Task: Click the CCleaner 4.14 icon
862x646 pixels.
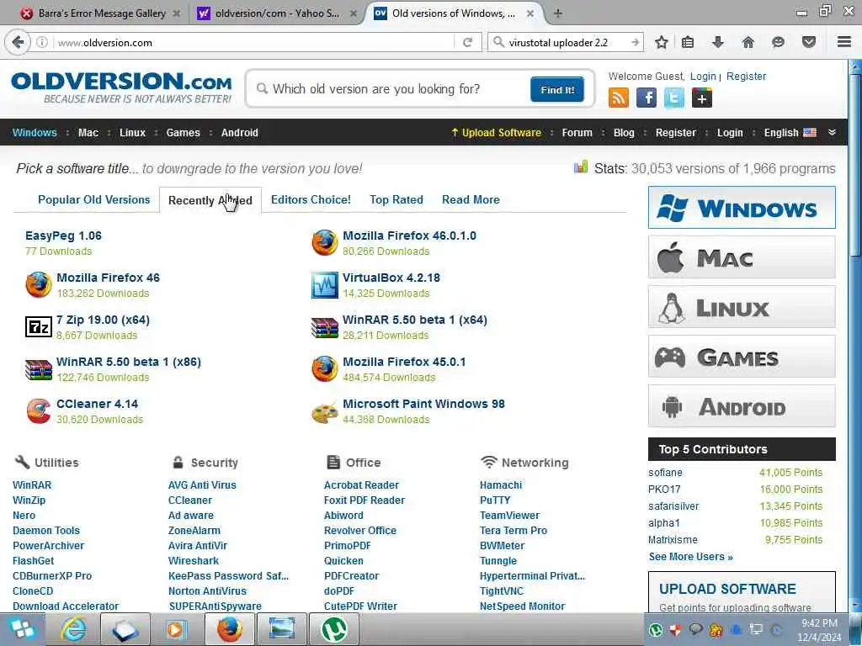Action: pos(39,410)
